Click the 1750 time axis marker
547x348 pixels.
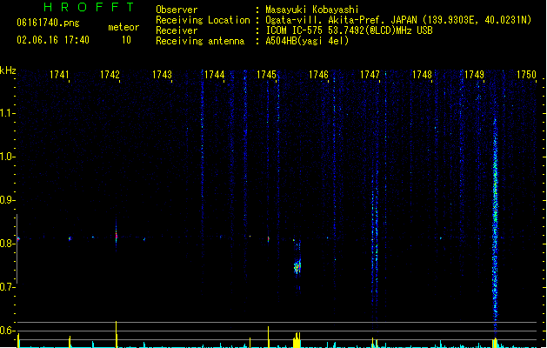click(x=526, y=75)
